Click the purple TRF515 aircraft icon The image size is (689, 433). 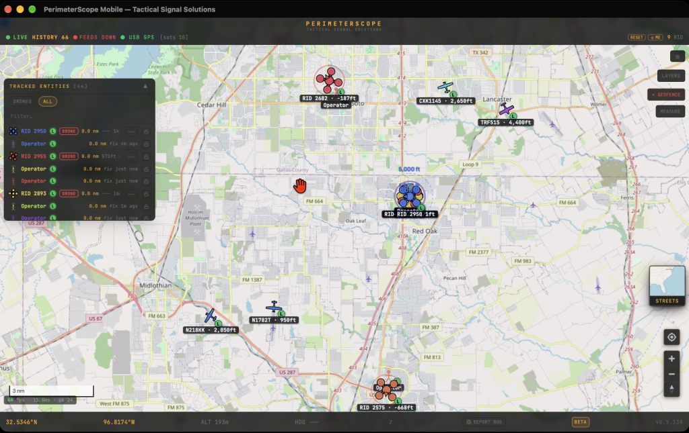[506, 109]
